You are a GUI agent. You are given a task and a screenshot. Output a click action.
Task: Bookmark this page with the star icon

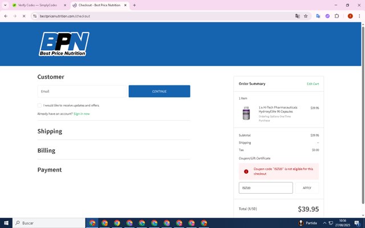coord(306,16)
